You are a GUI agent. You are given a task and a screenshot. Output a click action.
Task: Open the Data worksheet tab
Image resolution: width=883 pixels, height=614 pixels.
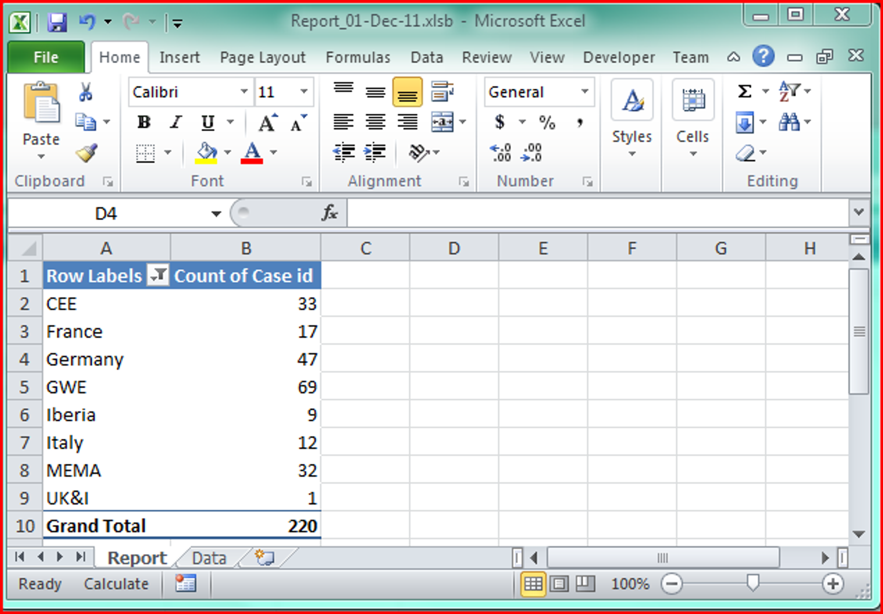pos(209,558)
